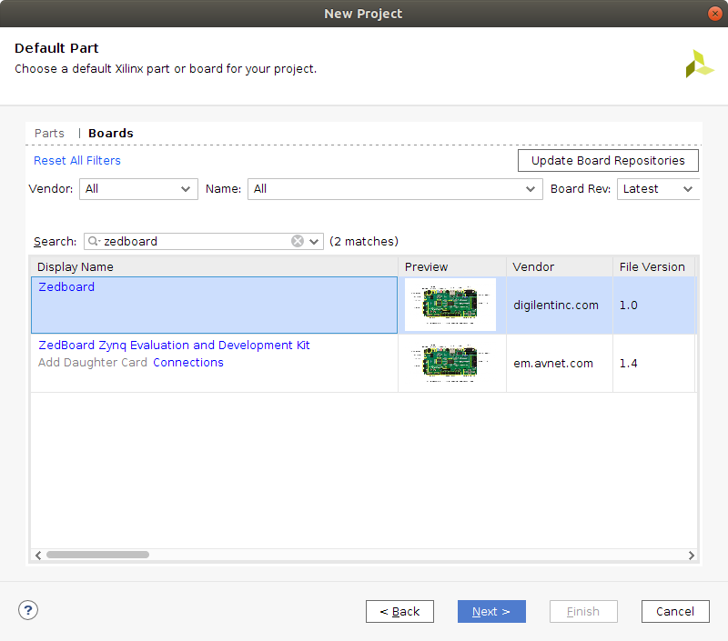
Task: Click the magnifier icon in the search box
Action: tap(95, 241)
